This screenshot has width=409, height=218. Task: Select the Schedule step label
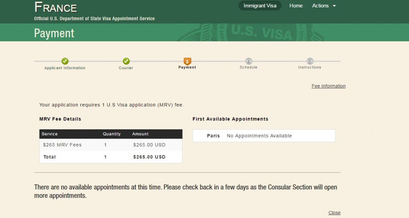point(248,67)
